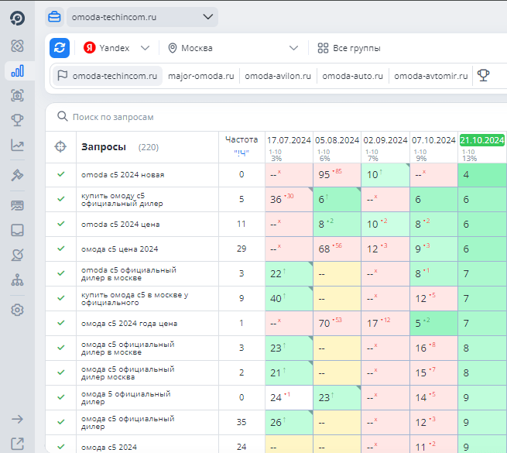This screenshot has height=453, width=507.
Task: Toggle checkmark for 'омода c5 2024 года цена'
Action: (x=60, y=323)
